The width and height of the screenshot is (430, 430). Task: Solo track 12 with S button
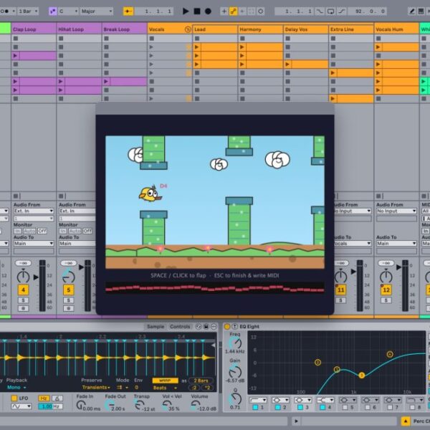[x=386, y=300]
